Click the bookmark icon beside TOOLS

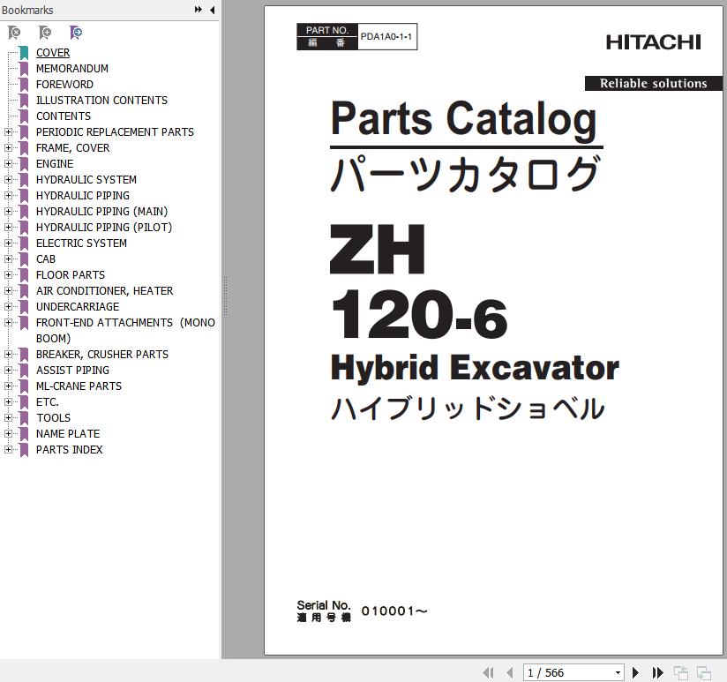pos(24,417)
